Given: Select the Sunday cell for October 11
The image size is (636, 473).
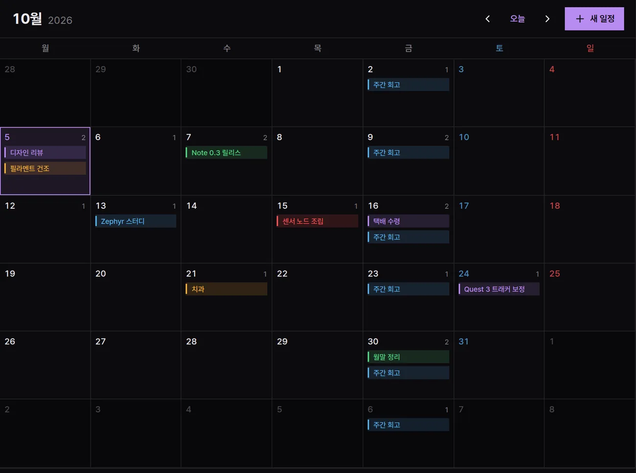Looking at the screenshot, I should pos(590,161).
